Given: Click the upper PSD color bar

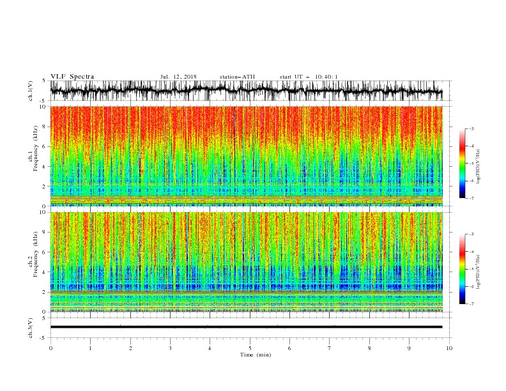Looking at the screenshot, I should click(x=463, y=164).
